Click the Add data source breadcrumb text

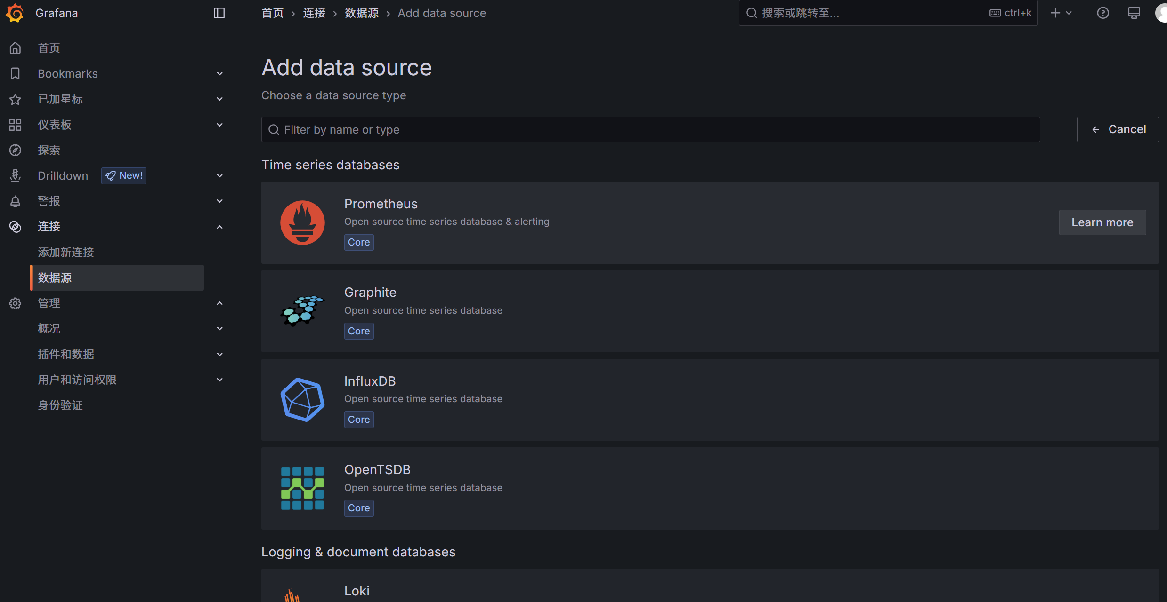point(441,13)
